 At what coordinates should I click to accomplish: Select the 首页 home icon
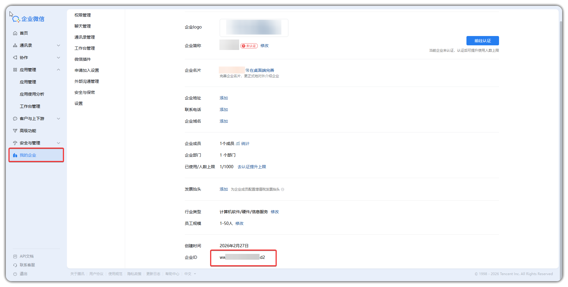click(x=15, y=33)
